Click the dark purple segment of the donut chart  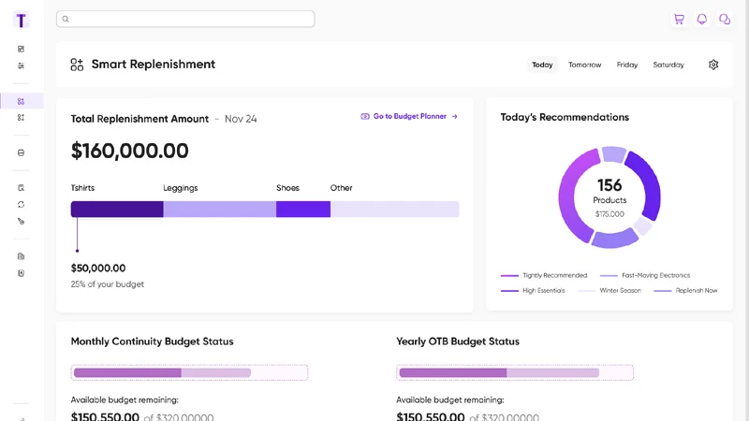[649, 186]
